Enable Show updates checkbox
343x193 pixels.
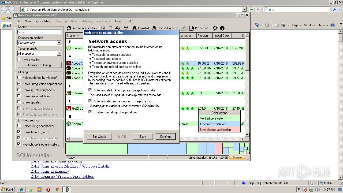click(x=19, y=102)
